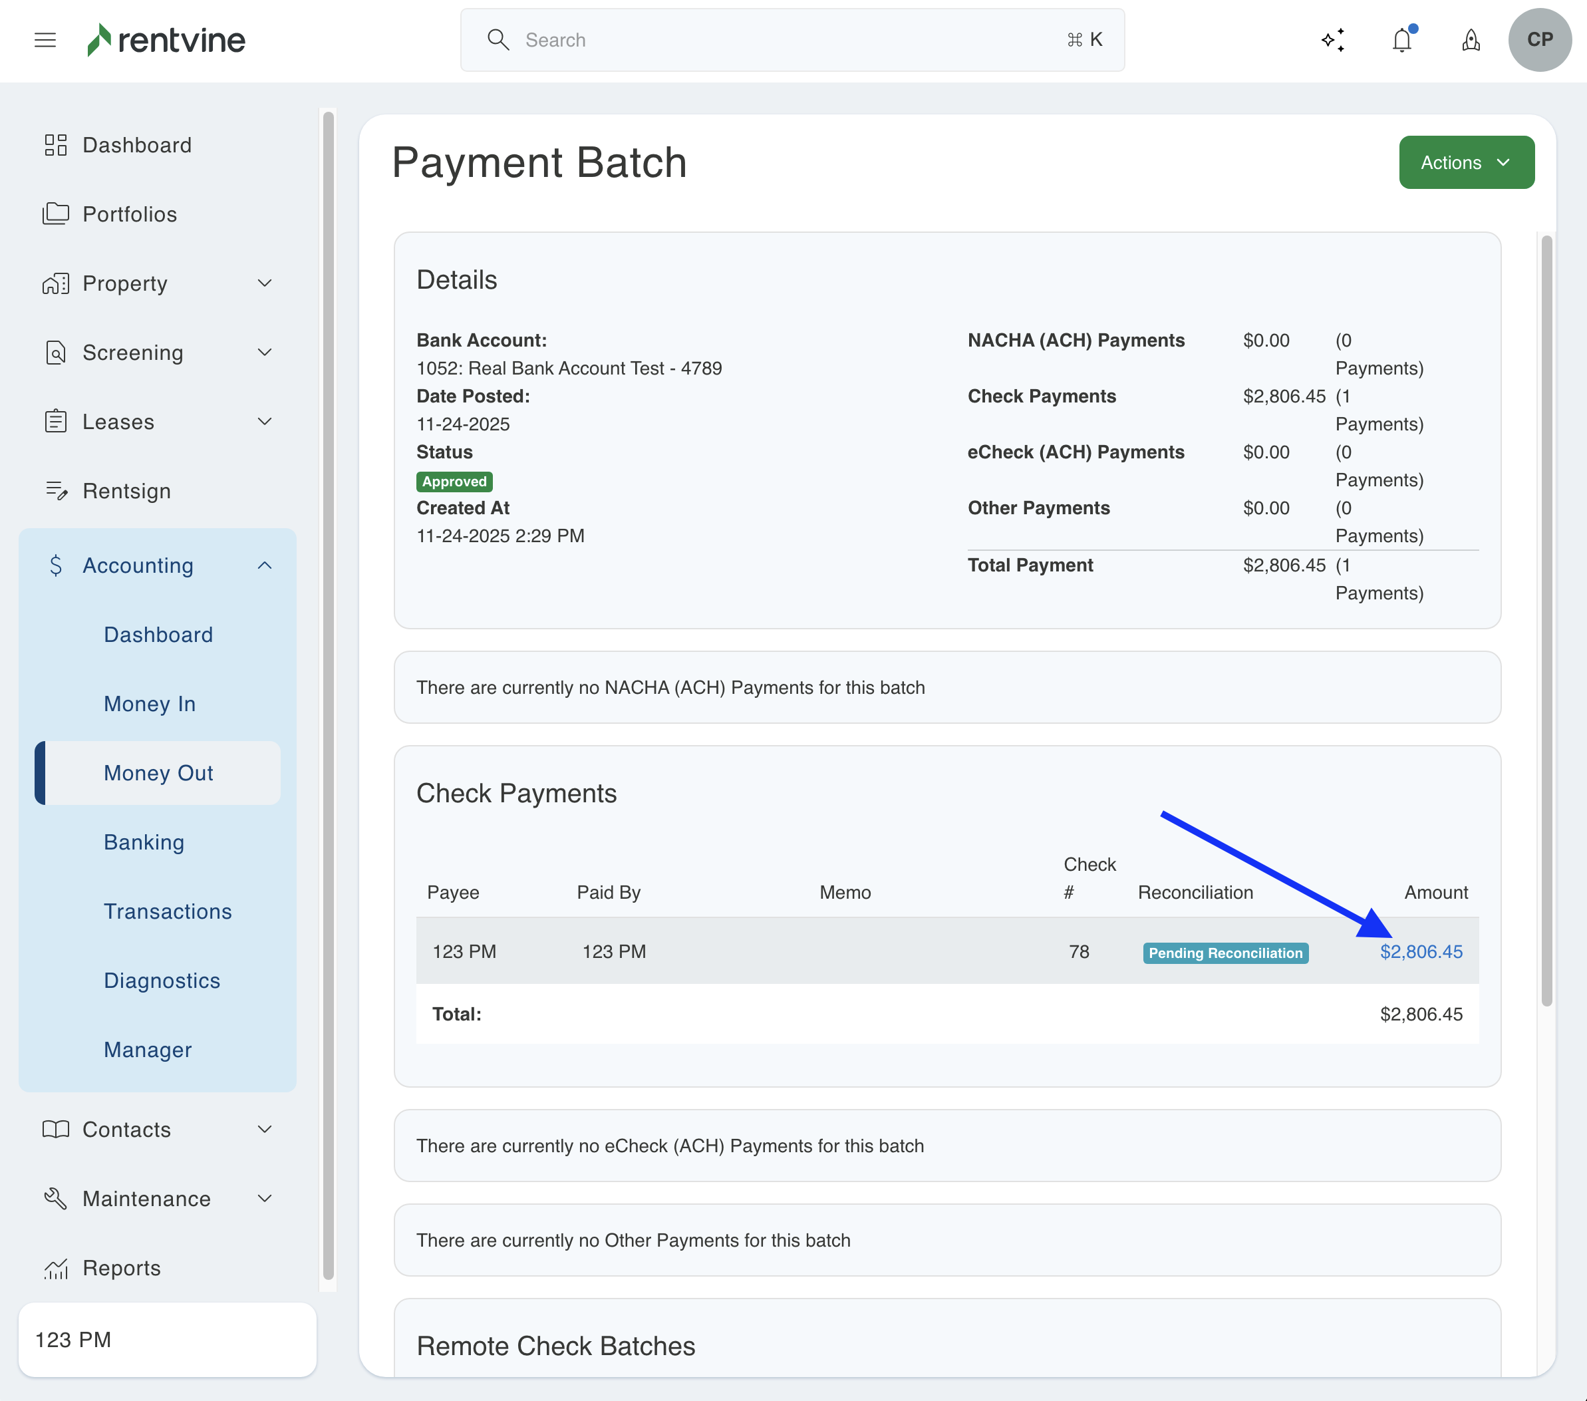Select Money In under Accounting
Screen dimensions: 1587x1401
point(150,704)
